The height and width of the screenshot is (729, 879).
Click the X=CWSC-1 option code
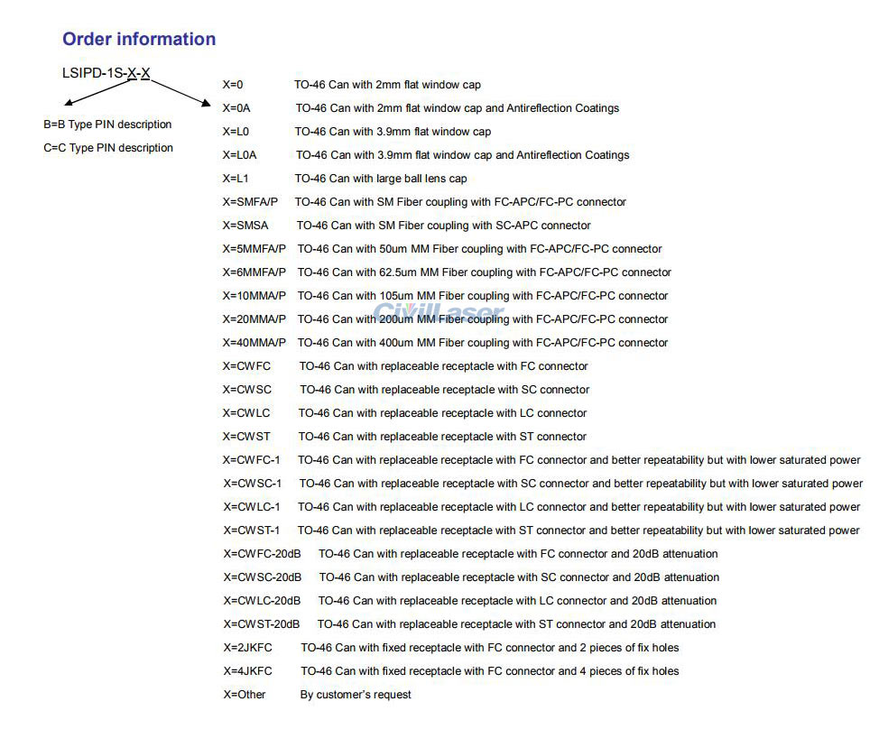(x=252, y=484)
